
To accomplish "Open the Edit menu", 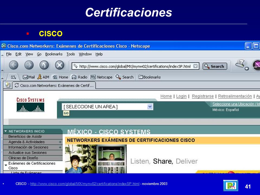I will (x=18, y=54).
